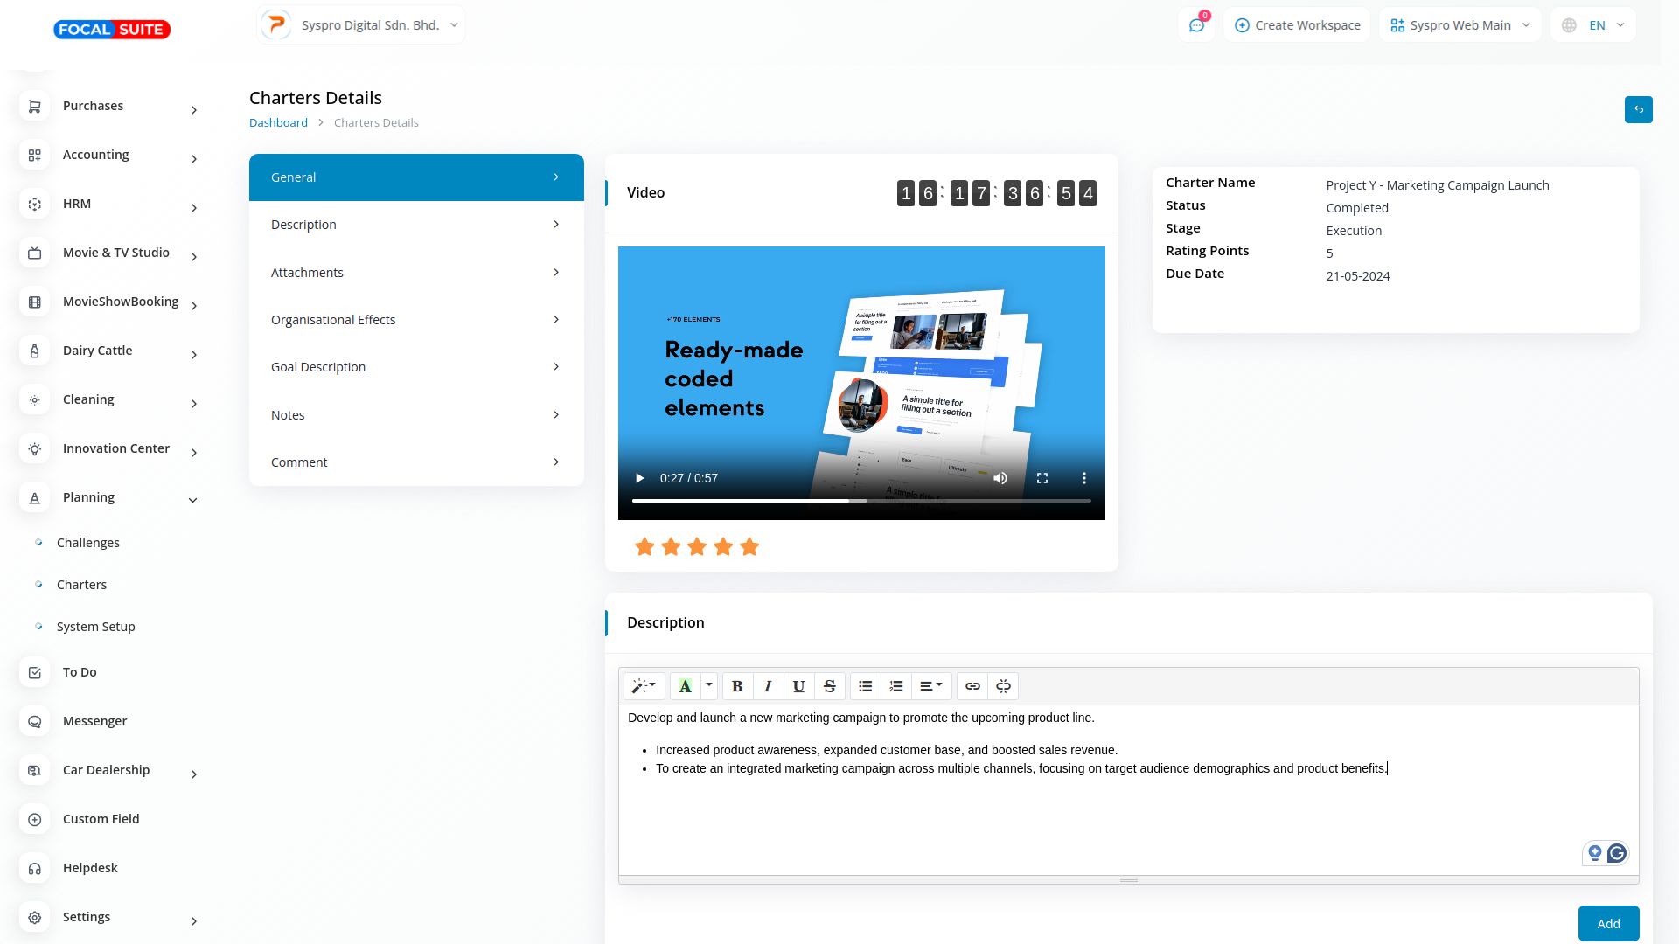Toggle bold formatting in description editor

click(737, 686)
